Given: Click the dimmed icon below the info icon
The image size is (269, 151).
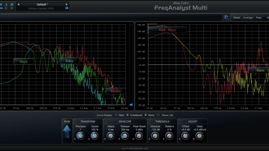Looking at the screenshot, I should click(6, 8).
